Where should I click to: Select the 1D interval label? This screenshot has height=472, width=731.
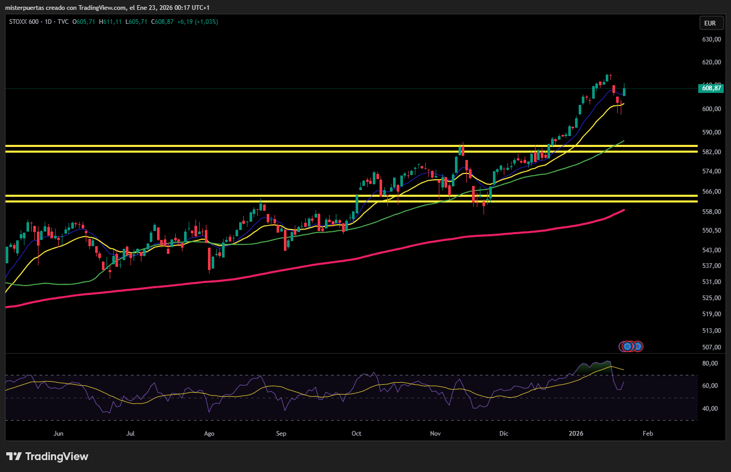tap(48, 22)
